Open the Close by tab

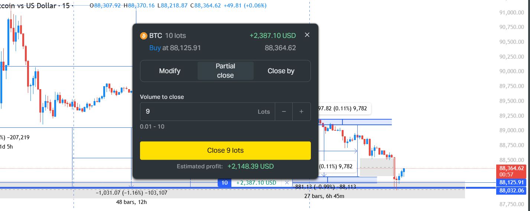(x=281, y=71)
